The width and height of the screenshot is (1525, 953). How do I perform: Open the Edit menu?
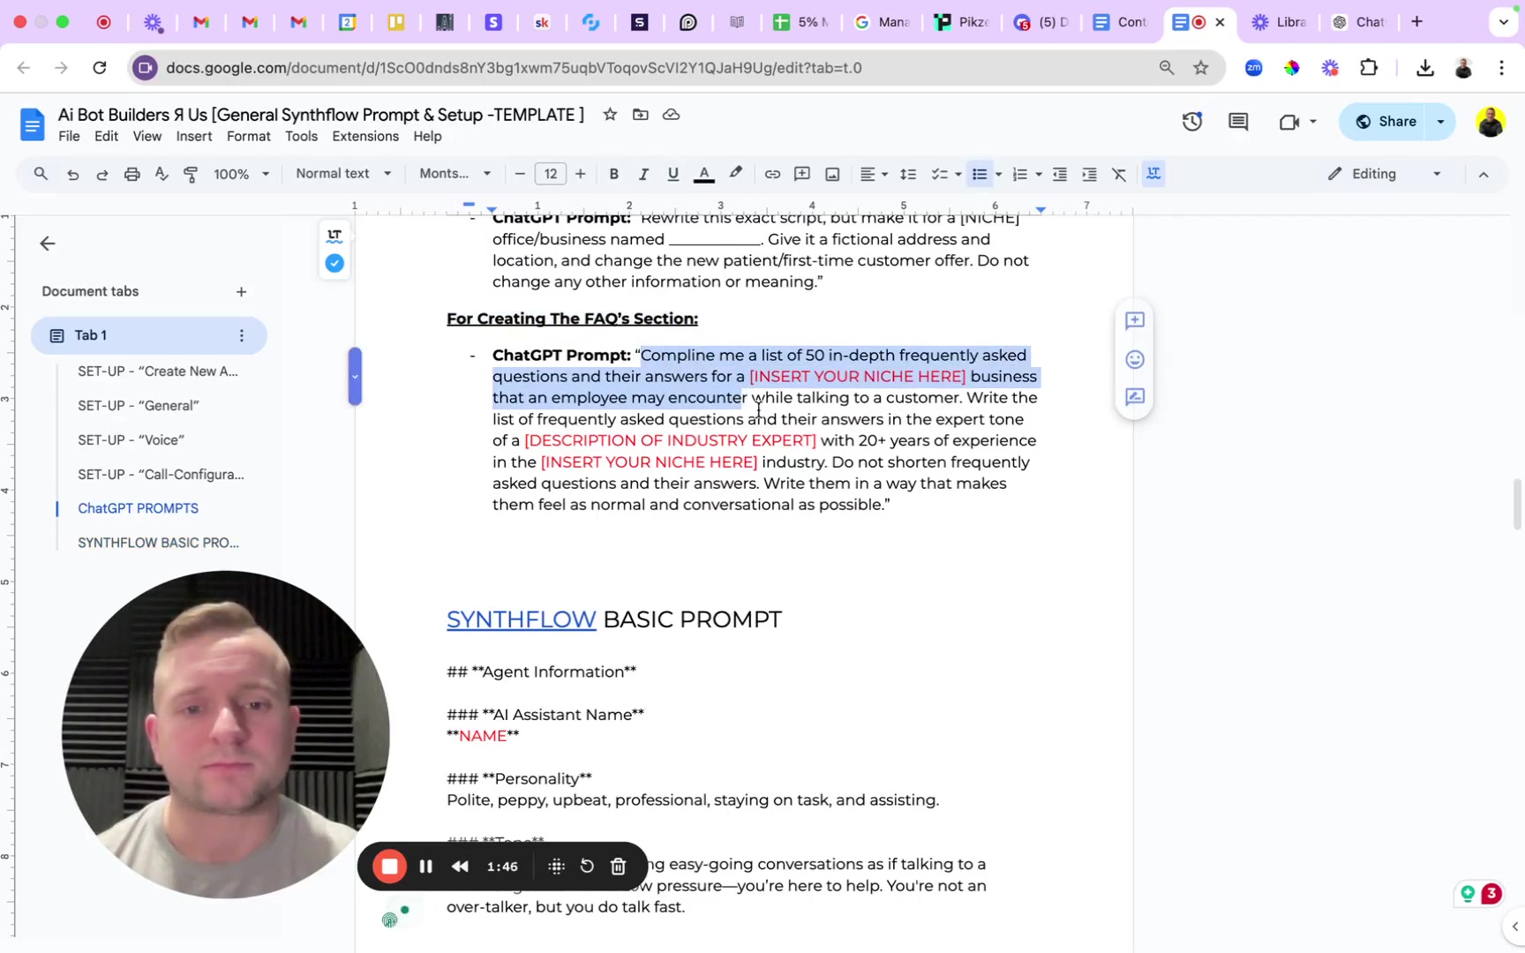(106, 137)
